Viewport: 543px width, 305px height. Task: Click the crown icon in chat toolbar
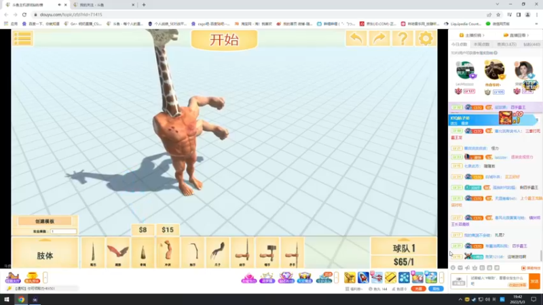474,268
